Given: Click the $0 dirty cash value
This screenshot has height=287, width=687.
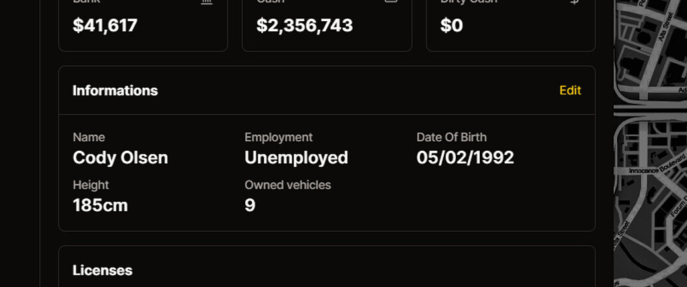Looking at the screenshot, I should (452, 26).
